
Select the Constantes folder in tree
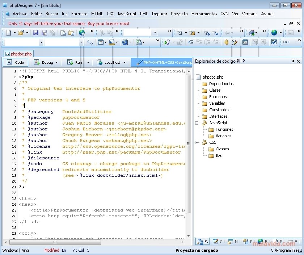pos(219,110)
